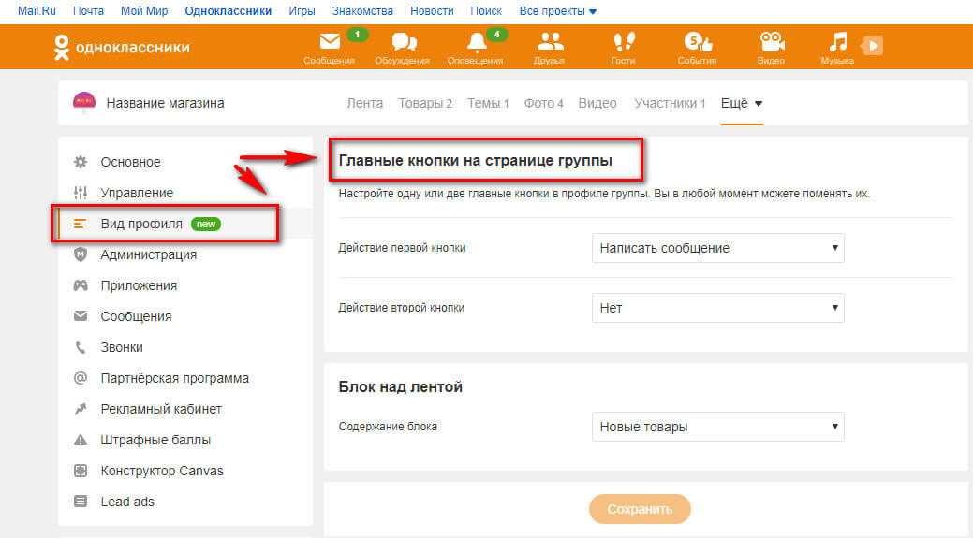
Task: Open the Друзья friends icon
Action: click(551, 43)
